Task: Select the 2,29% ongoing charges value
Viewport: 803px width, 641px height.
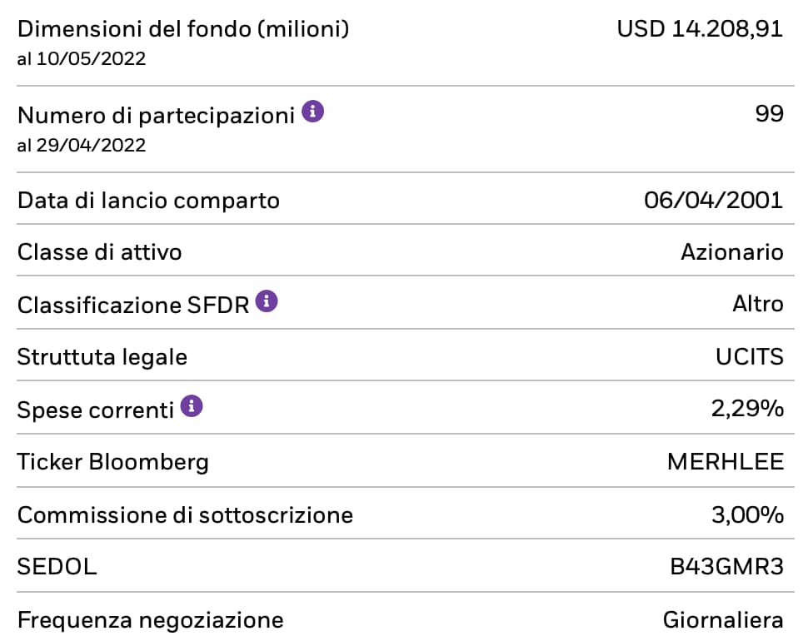Action: [747, 409]
